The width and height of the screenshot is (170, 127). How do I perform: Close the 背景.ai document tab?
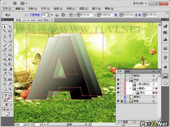[x=52, y=20]
